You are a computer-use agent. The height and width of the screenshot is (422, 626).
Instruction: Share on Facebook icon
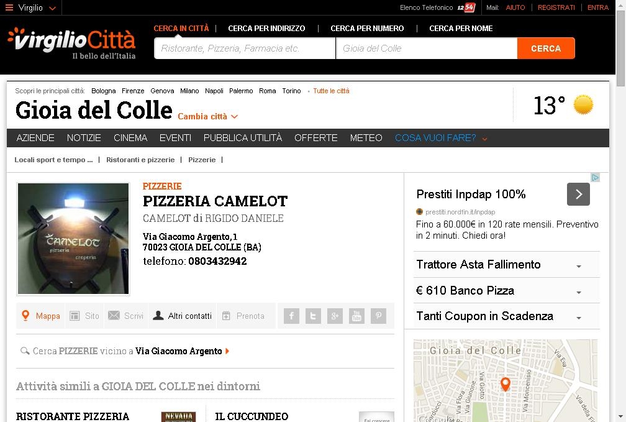pos(291,316)
